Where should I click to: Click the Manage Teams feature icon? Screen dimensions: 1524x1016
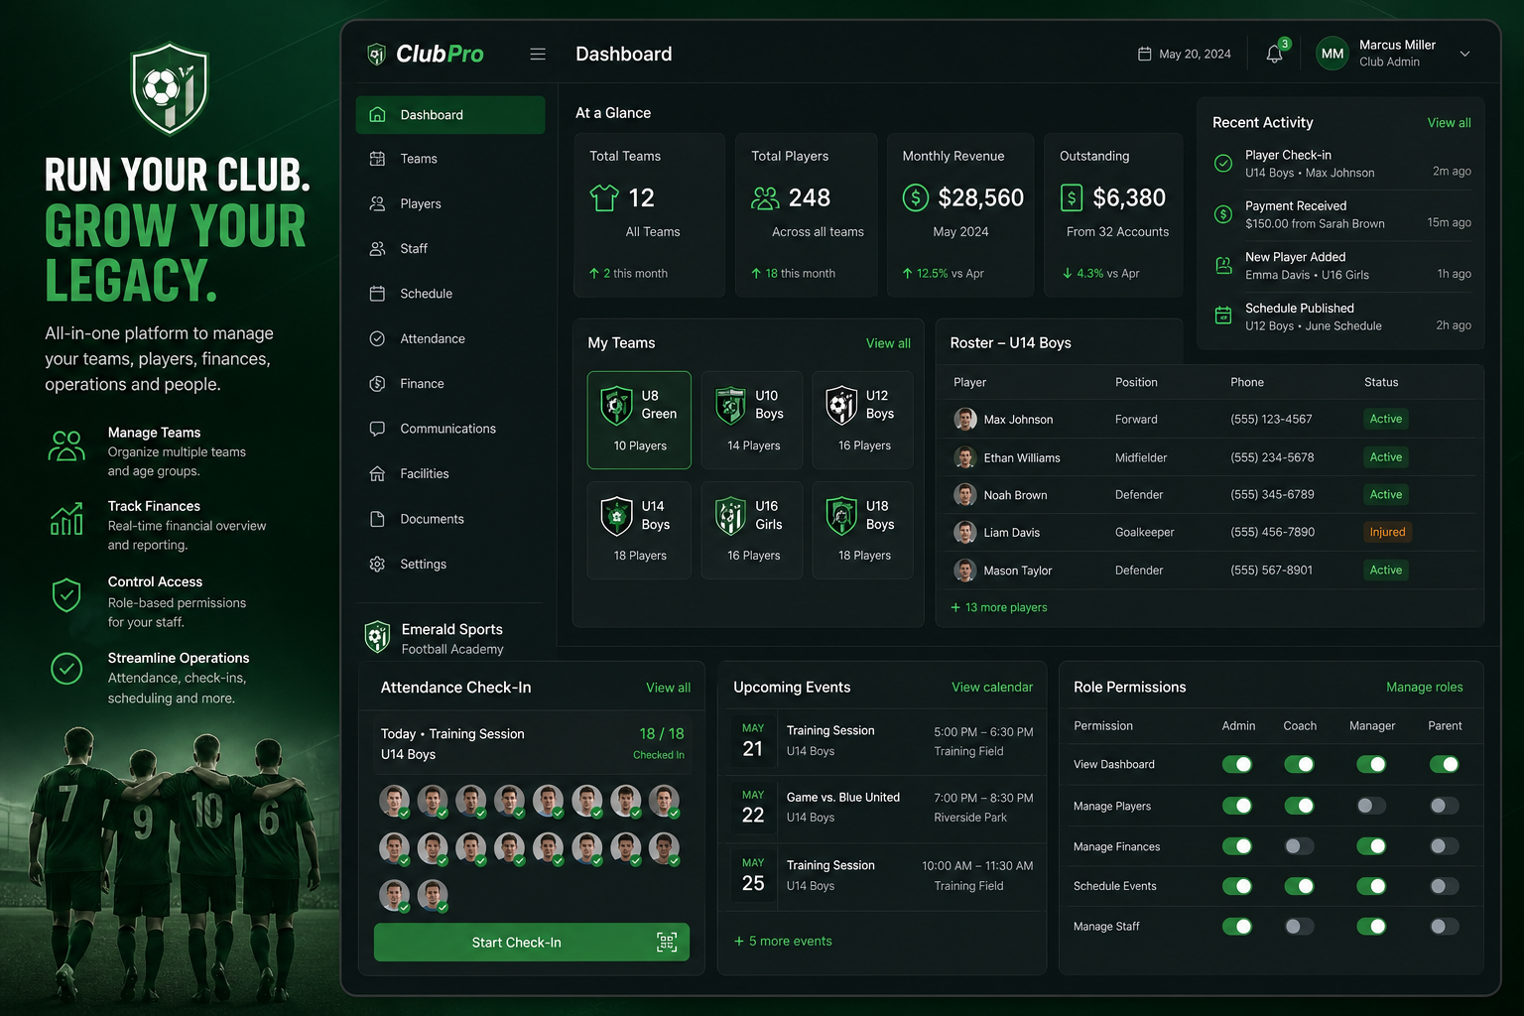pos(66,445)
